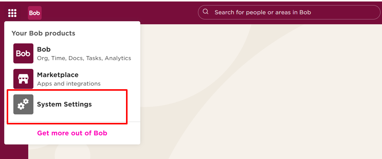Click the divider line above 'Get more' link
The image size is (382, 159).
coord(72,122)
